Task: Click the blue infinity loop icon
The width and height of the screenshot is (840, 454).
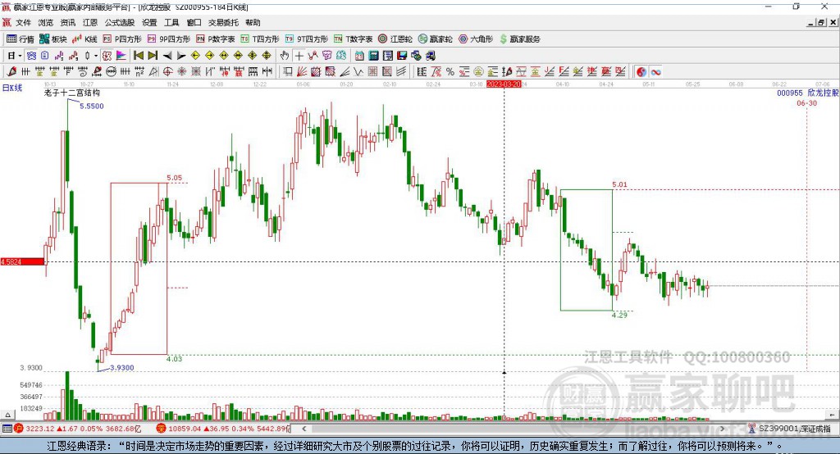Action: [x=655, y=72]
